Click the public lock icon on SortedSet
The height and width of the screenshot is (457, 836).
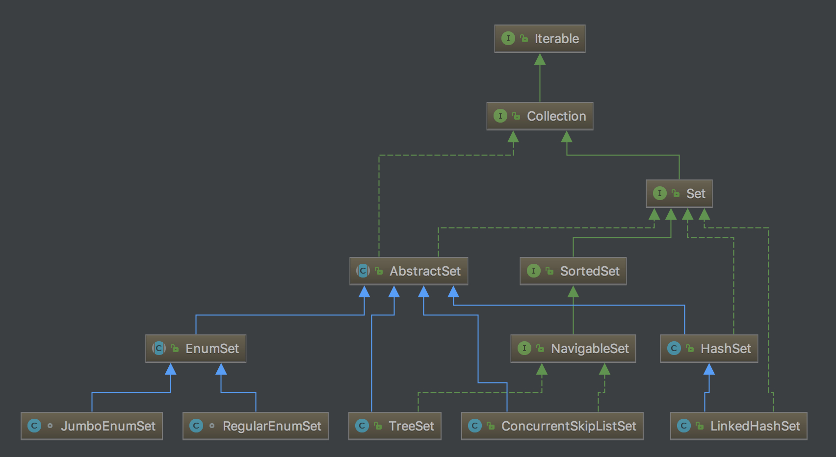[549, 271]
